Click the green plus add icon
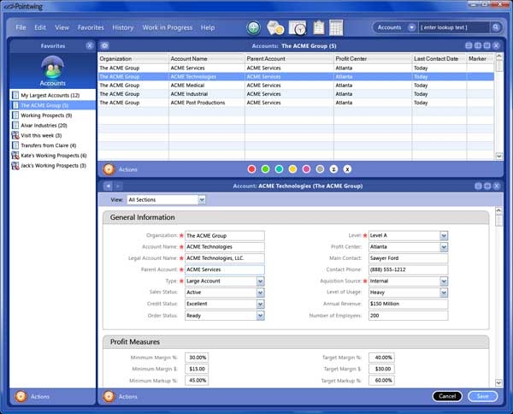Viewport: 513px width, 414px height. pyautogui.click(x=253, y=27)
